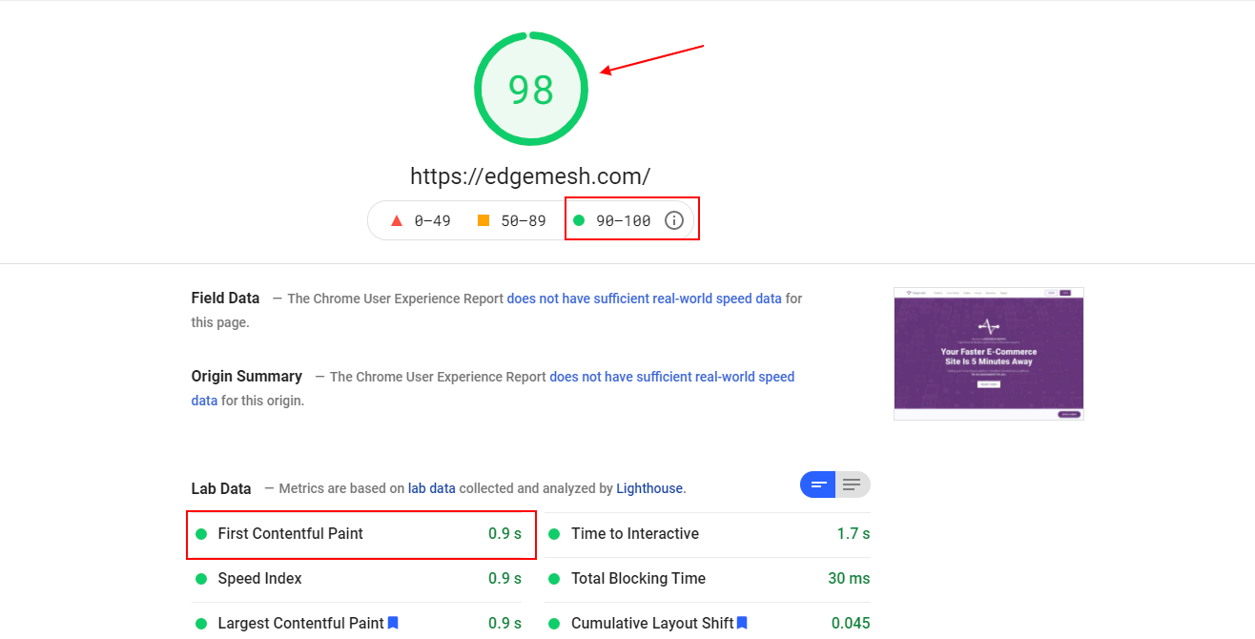
Task: Open Field Data insufficient speed data link
Action: (644, 299)
